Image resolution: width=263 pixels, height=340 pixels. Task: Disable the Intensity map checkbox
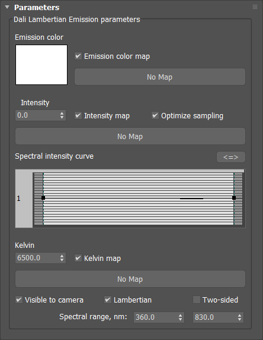tap(78, 115)
